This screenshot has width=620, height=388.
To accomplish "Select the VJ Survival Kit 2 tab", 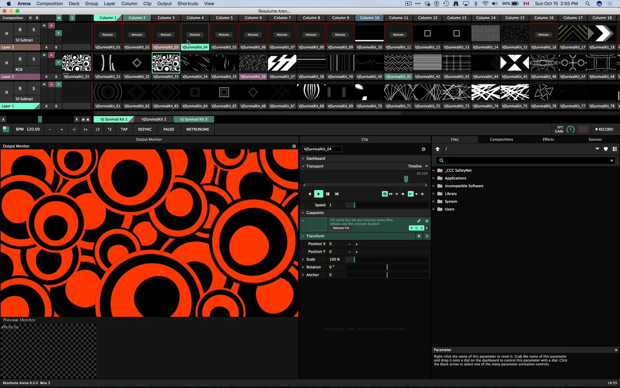I will click(154, 119).
